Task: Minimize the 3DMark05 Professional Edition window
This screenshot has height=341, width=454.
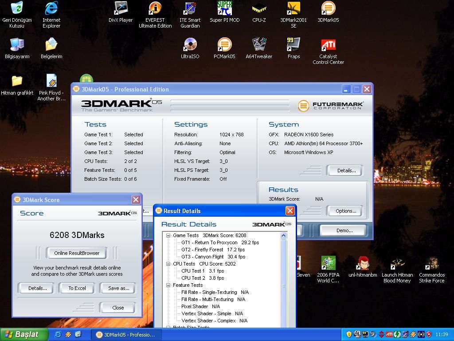Action: point(346,89)
